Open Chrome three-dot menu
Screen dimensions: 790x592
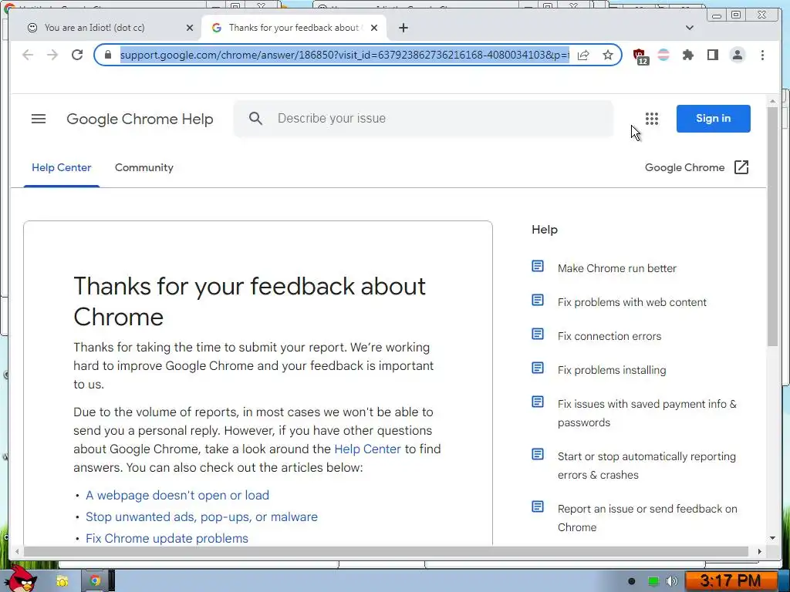pyautogui.click(x=762, y=55)
